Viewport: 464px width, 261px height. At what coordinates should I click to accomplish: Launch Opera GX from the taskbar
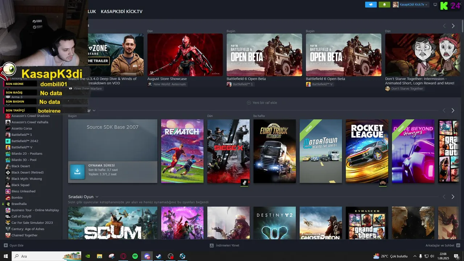[123, 256]
